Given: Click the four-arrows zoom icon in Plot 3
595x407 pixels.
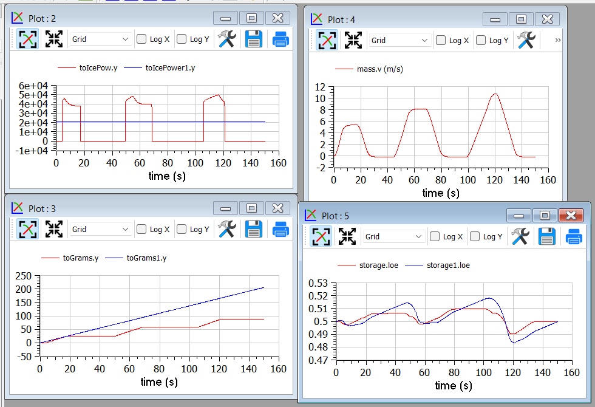Looking at the screenshot, I should [54, 229].
